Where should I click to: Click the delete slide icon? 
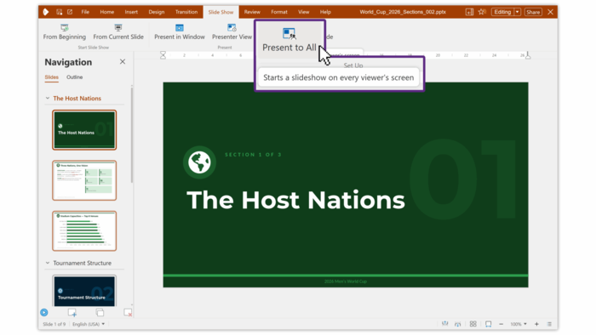tap(128, 313)
